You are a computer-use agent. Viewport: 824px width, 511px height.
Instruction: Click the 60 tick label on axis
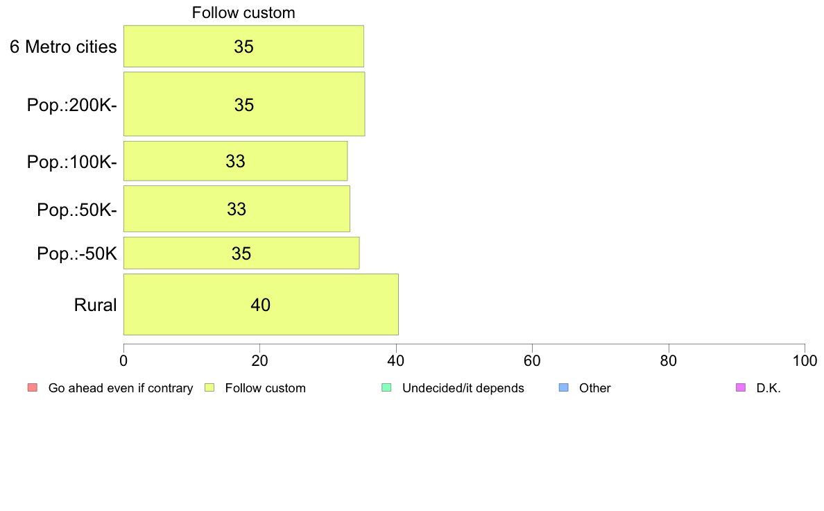click(x=533, y=360)
